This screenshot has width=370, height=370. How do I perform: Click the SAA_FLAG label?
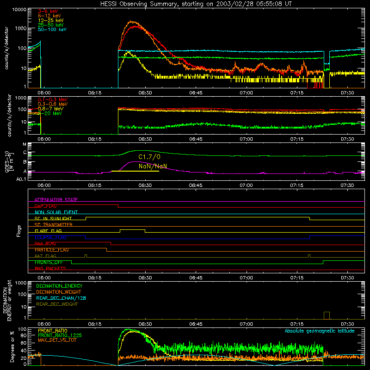45,243
